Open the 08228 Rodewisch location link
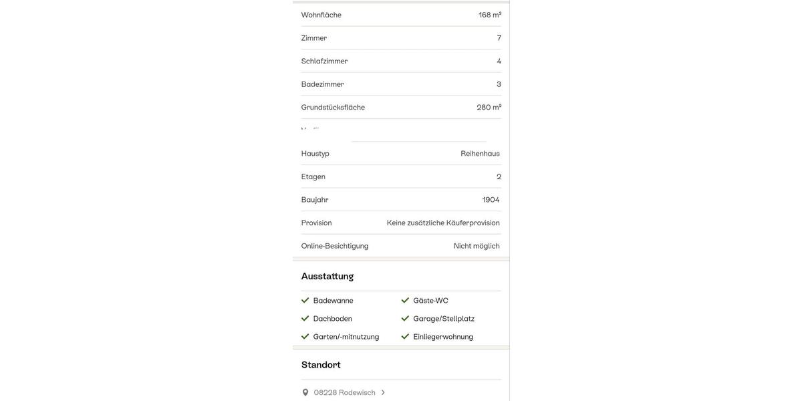 344,393
